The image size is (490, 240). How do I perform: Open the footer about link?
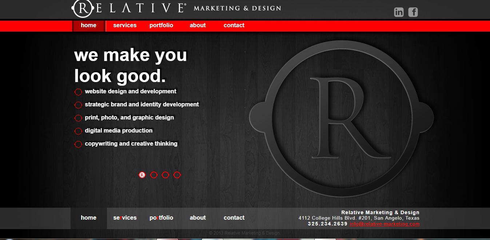point(198,218)
